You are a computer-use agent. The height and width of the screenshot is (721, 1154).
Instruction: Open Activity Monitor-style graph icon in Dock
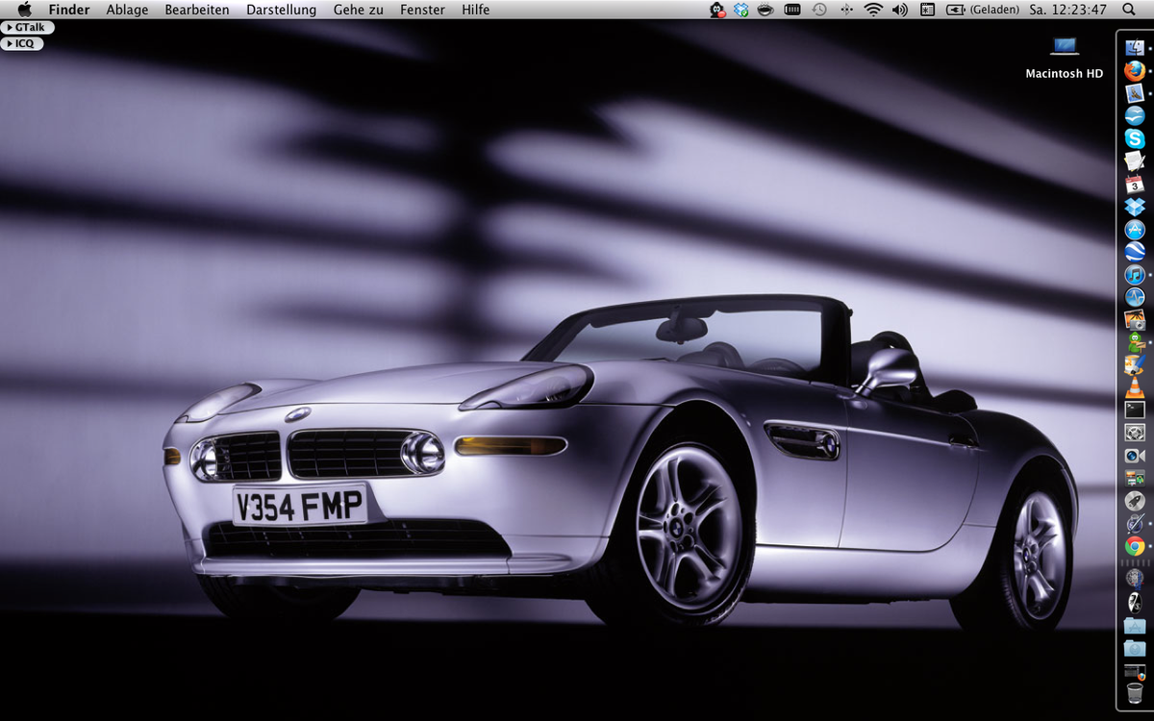[1135, 297]
